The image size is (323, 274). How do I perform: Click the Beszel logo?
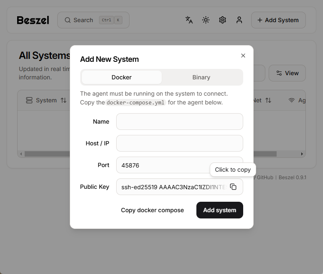click(x=33, y=20)
